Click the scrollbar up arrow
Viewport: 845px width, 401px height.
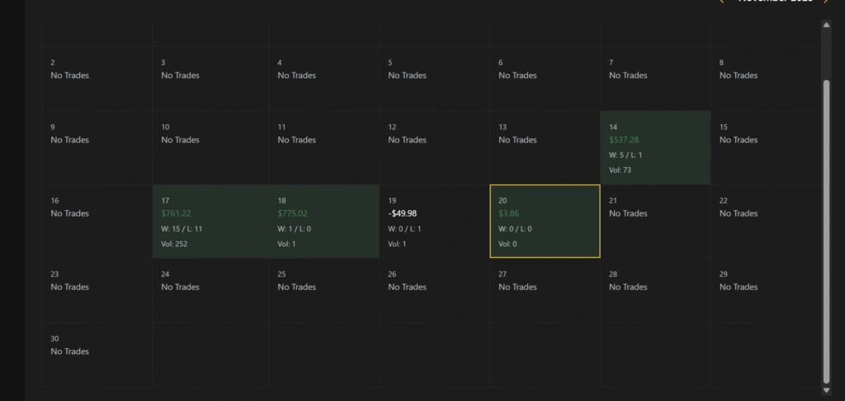(826, 25)
